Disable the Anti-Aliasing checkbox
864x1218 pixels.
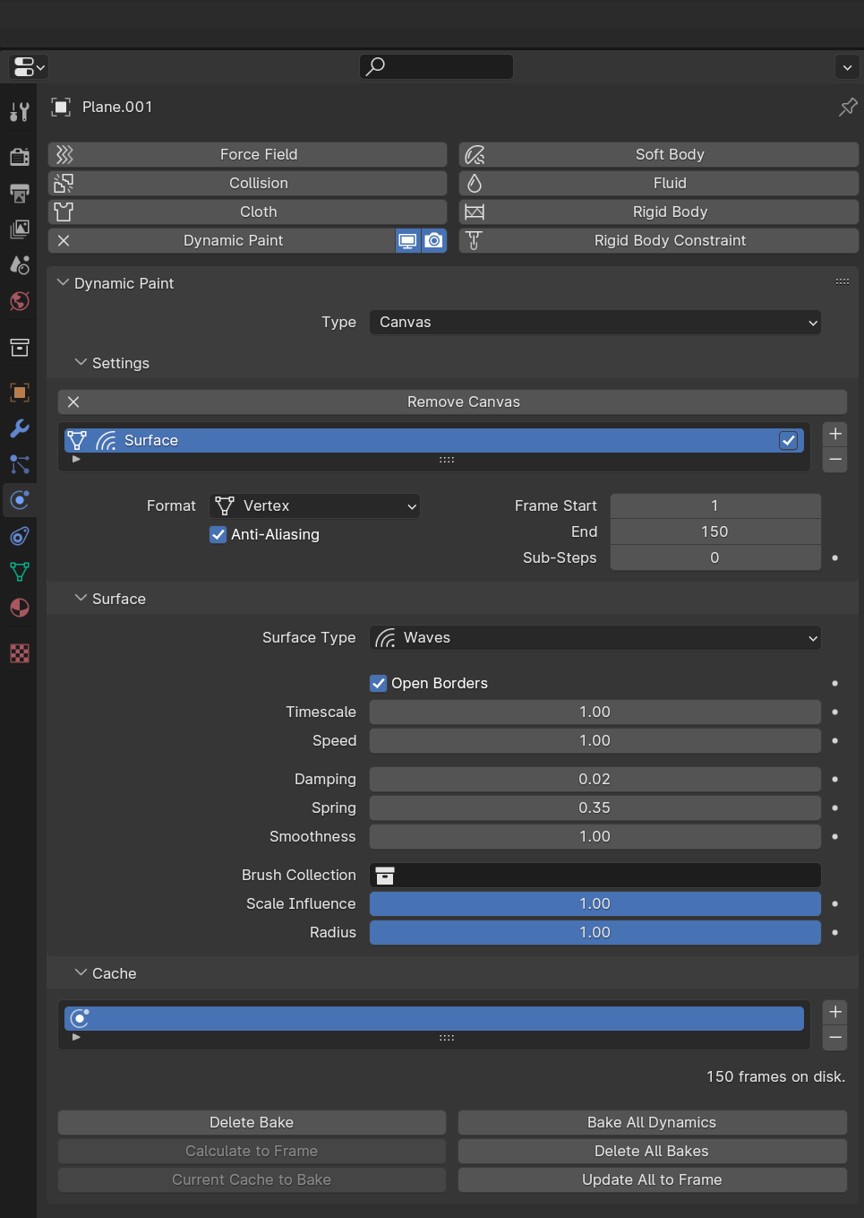[x=218, y=535]
